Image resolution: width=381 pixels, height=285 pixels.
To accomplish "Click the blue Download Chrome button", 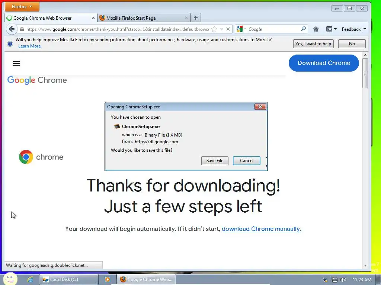I will click(324, 63).
